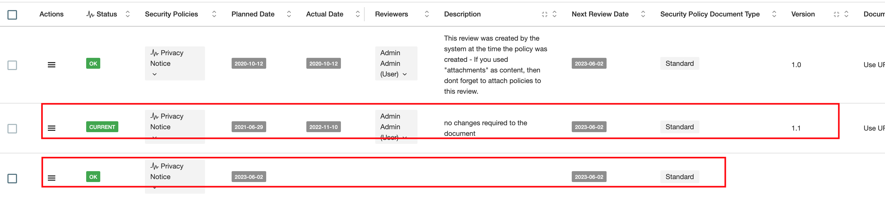Image resolution: width=885 pixels, height=199 pixels.
Task: Click the Actual Date column header
Action: (324, 14)
